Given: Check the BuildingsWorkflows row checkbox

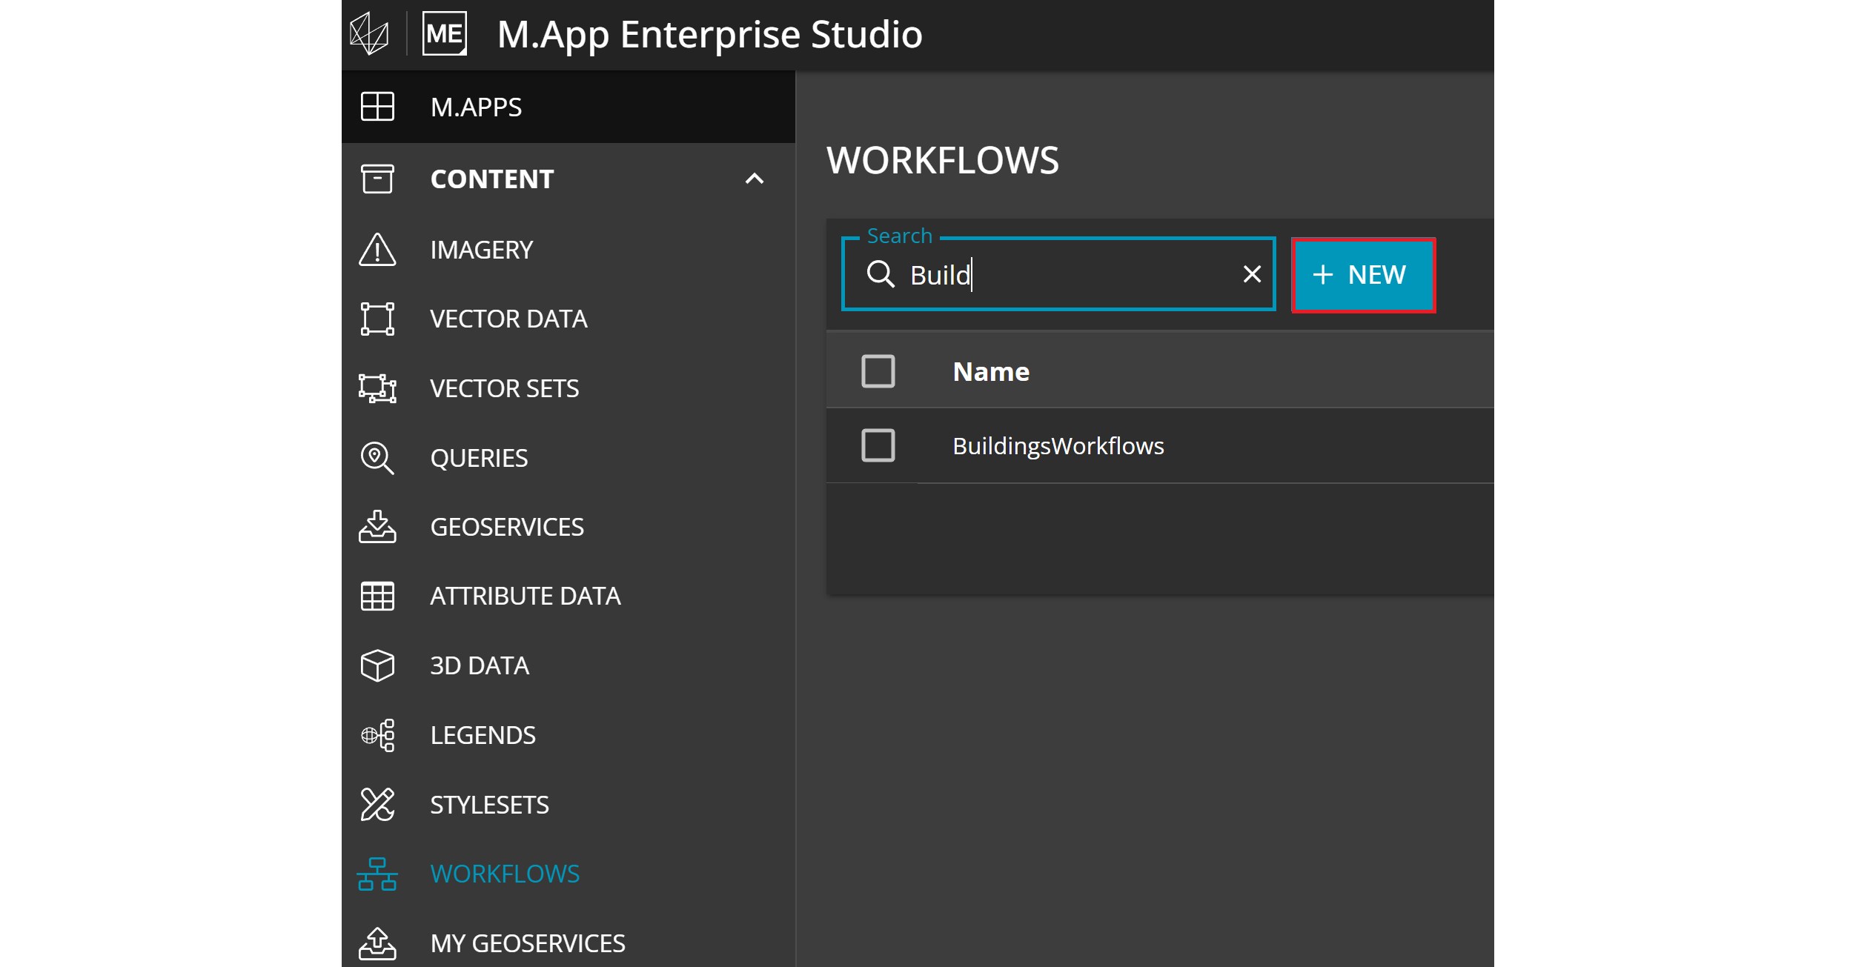Looking at the screenshot, I should click(878, 445).
